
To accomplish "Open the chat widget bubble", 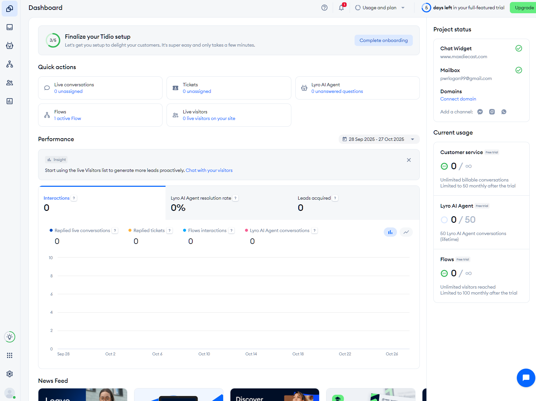I will pyautogui.click(x=525, y=378).
